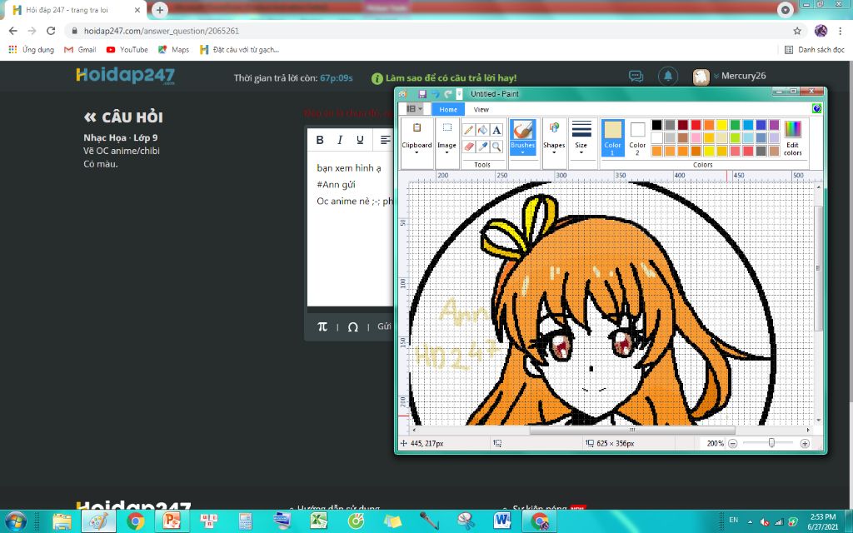This screenshot has height=533, width=853.
Task: Open Customize Quick Access Toolbar dropdown
Action: tap(459, 94)
